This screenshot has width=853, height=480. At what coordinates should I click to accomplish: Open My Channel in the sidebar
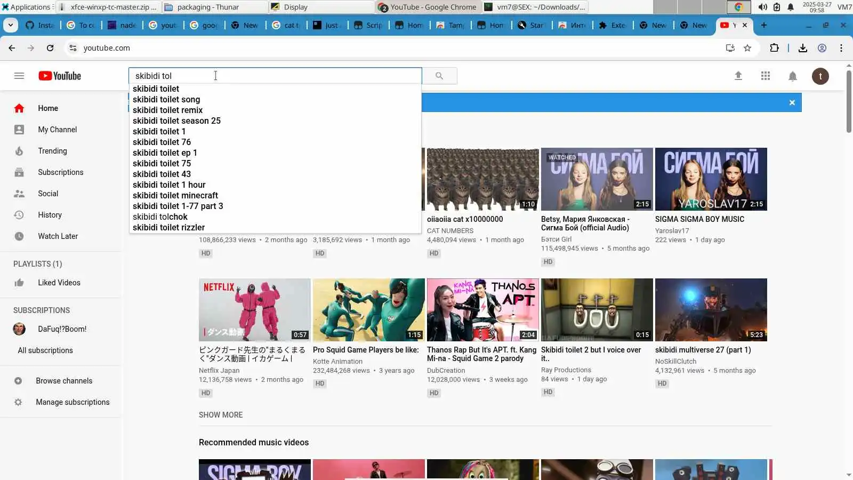(61, 130)
